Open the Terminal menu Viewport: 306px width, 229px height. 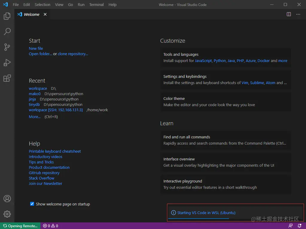(x=96, y=4)
